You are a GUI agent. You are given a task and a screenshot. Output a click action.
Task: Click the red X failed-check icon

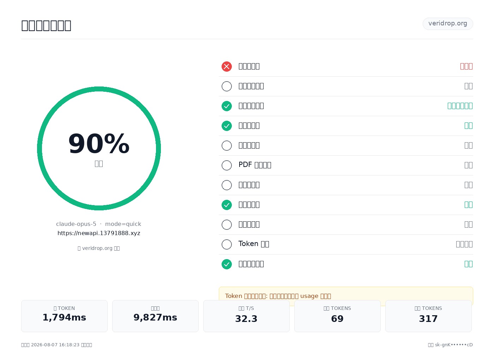(x=227, y=66)
